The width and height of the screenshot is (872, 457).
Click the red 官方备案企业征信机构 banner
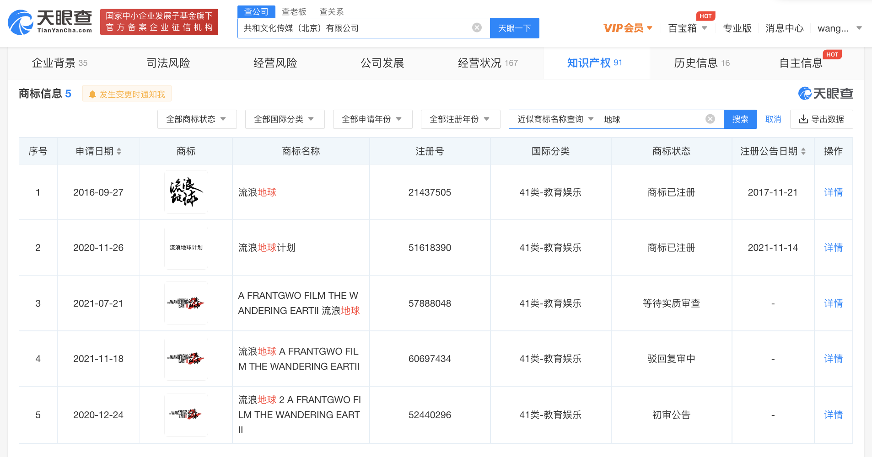coord(159,22)
